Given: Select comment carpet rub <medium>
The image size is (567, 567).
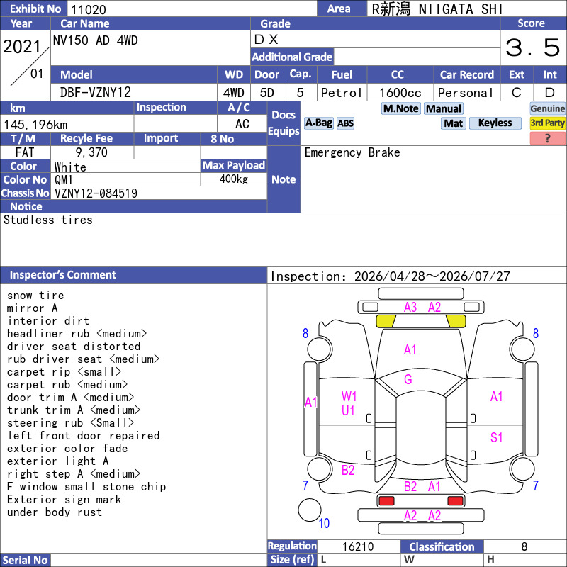Looking at the screenshot, I should (x=67, y=385).
